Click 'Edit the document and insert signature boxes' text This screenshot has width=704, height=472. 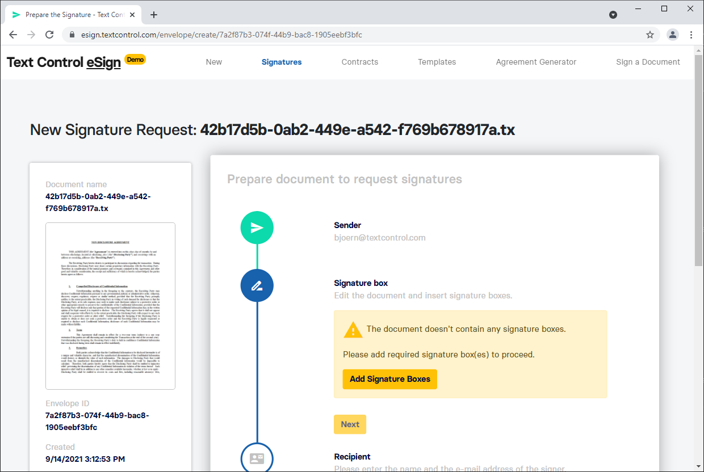pos(423,296)
